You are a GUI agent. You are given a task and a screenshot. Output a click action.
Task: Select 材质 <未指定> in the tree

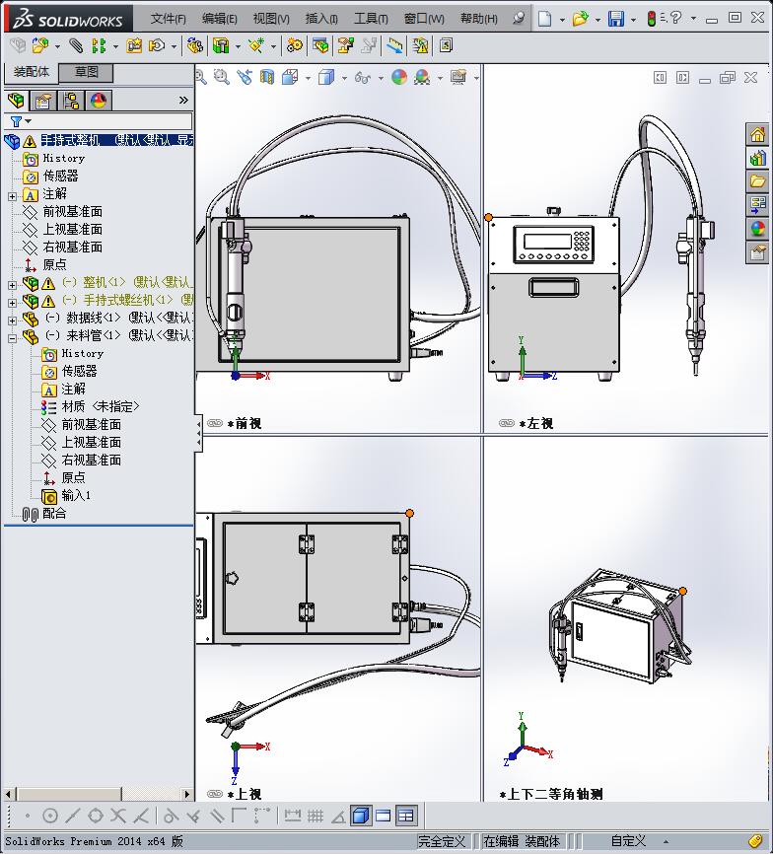101,407
